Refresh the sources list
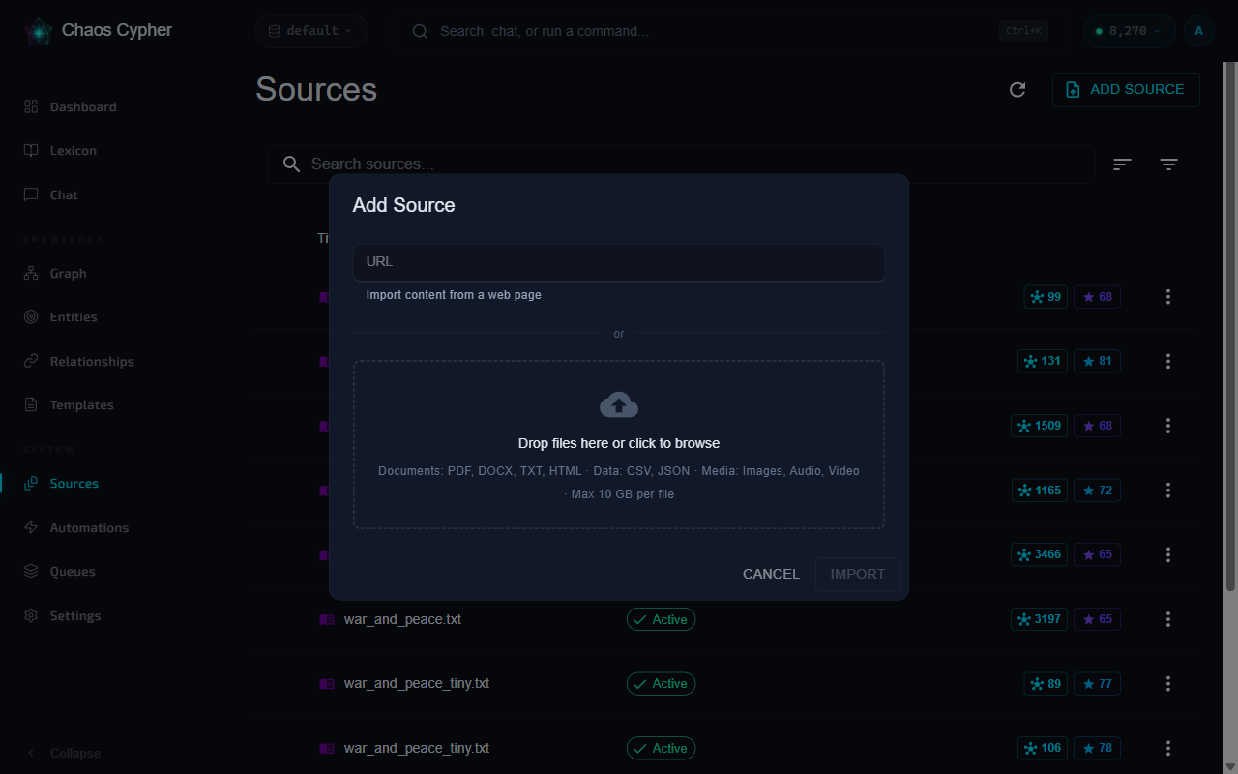This screenshot has width=1238, height=774. pos(1017,89)
